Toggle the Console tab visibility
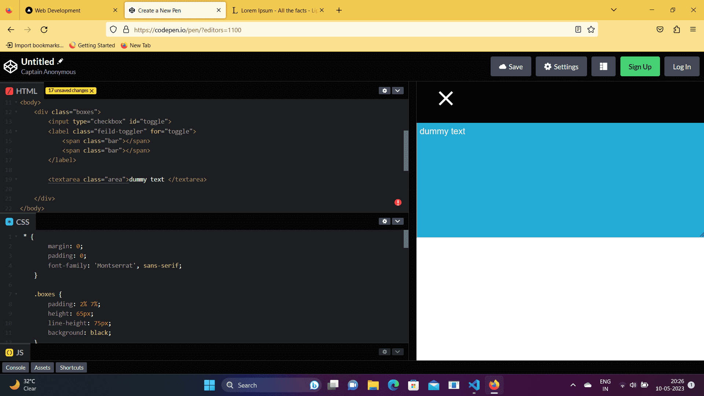 (15, 367)
